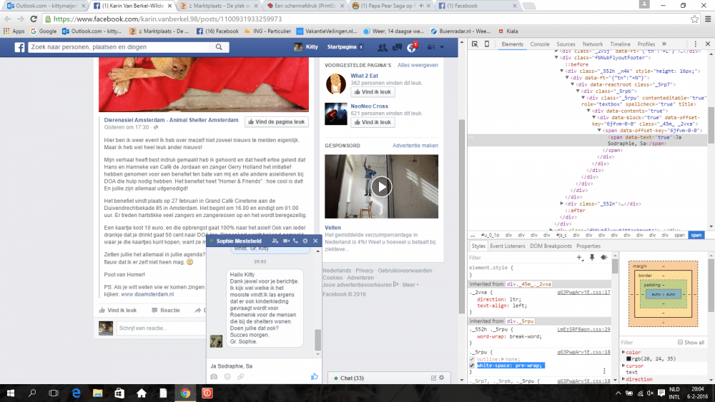Expand the collapsed _552n div node
The image size is (715, 402).
[x=562, y=203]
